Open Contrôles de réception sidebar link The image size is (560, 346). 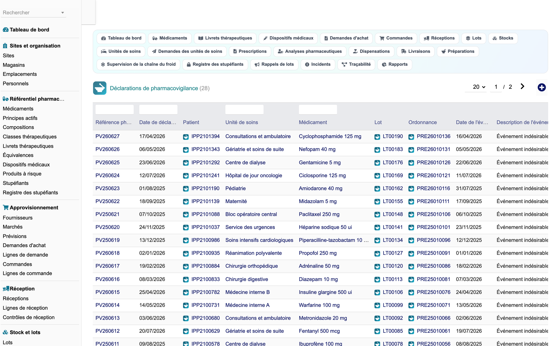click(28, 318)
